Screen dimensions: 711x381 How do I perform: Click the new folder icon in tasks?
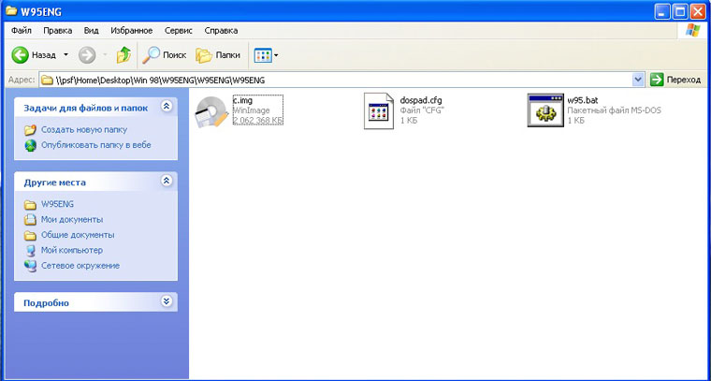30,130
